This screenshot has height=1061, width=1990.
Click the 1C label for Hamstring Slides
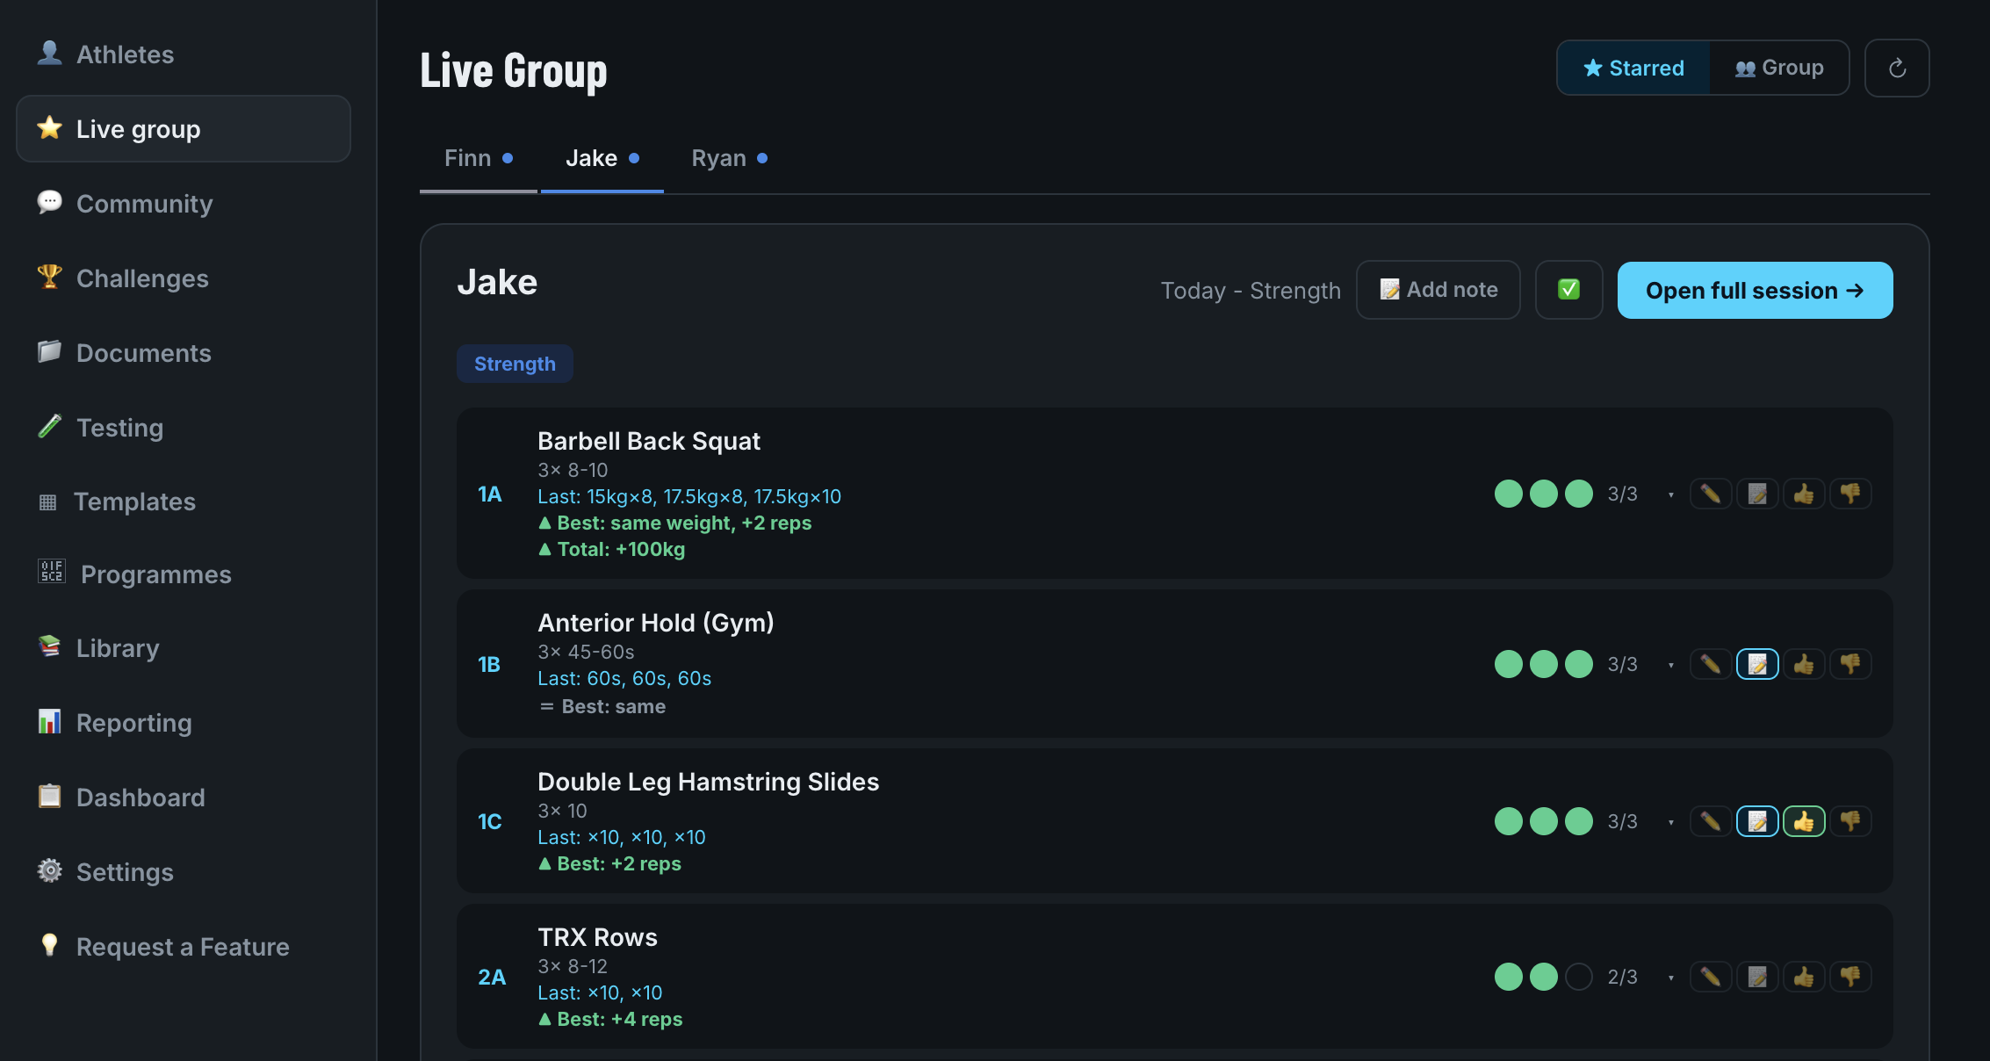[x=490, y=821]
